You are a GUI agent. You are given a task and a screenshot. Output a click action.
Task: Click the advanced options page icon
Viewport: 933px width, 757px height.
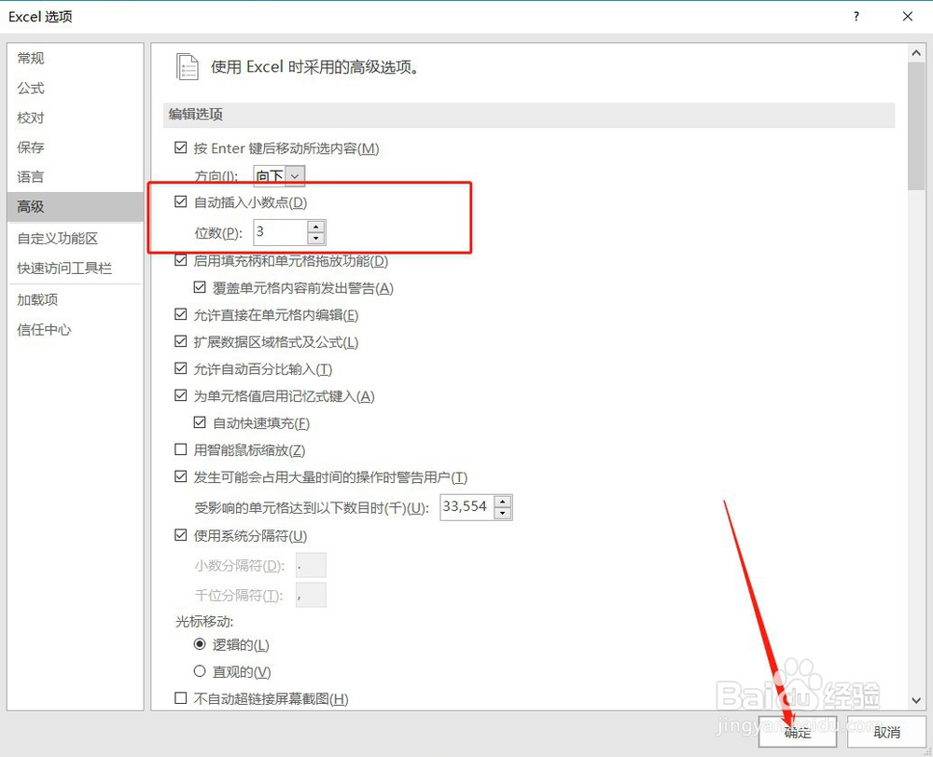[187, 66]
